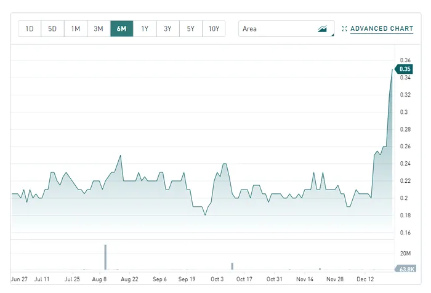Choose the 3M time range
The image size is (431, 293).
tap(99, 29)
